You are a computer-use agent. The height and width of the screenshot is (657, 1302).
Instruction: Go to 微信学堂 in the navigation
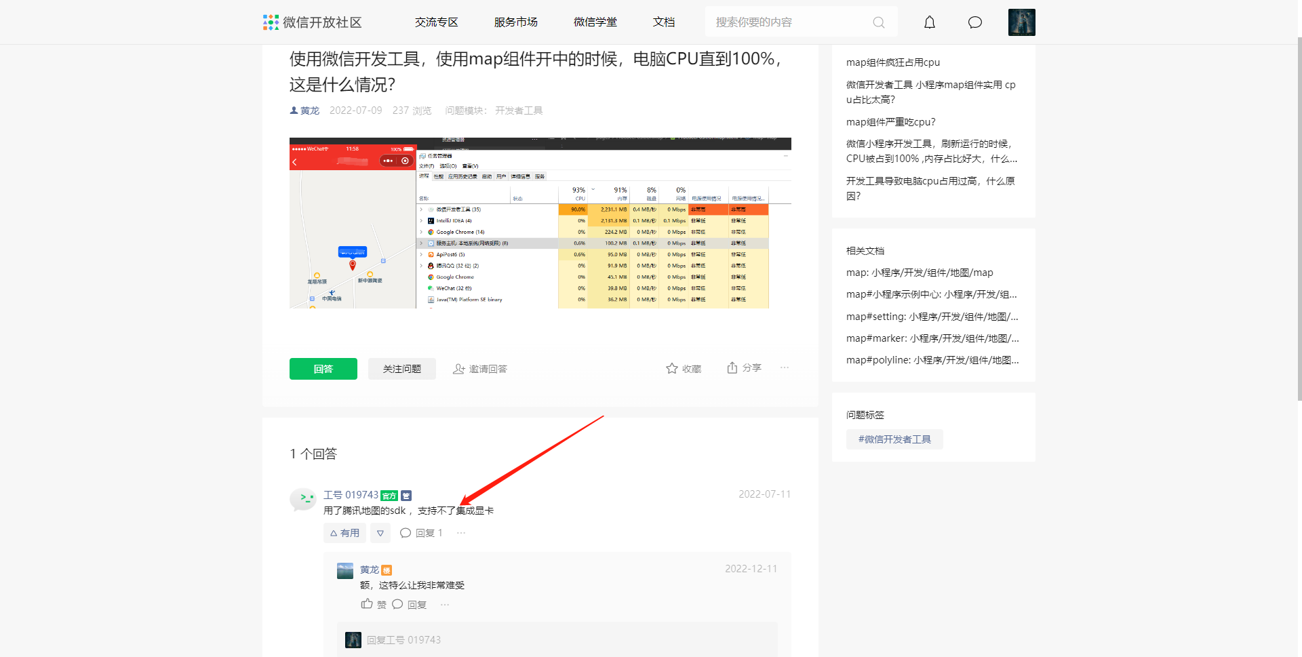click(x=595, y=22)
